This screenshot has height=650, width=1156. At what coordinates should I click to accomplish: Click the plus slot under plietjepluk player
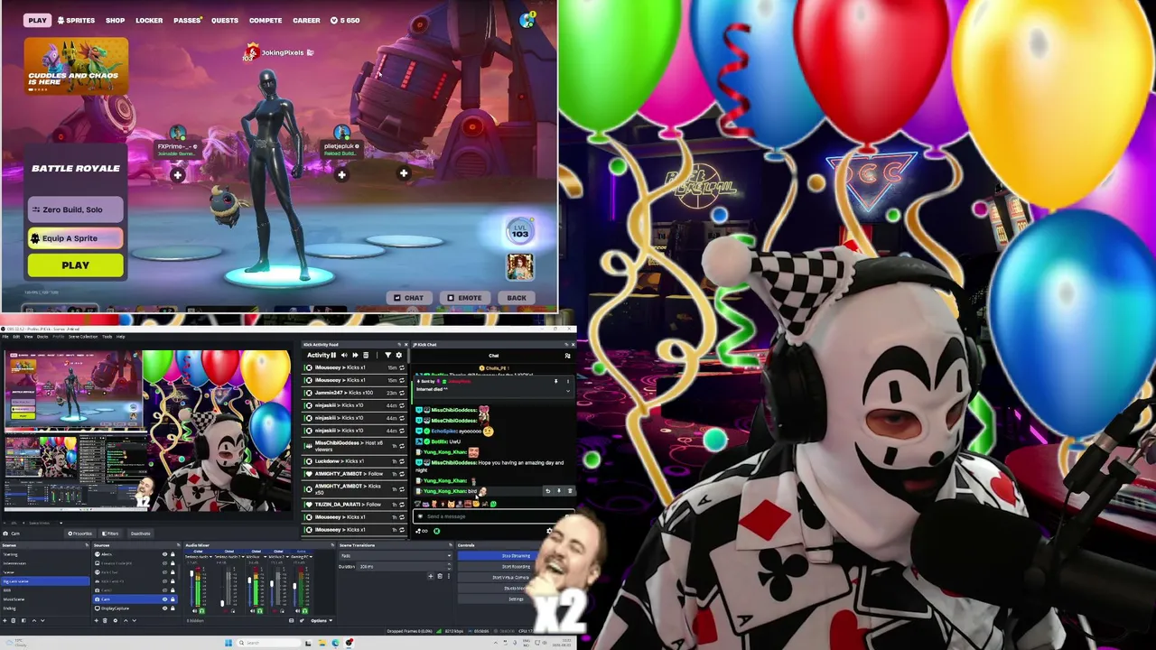pos(341,175)
